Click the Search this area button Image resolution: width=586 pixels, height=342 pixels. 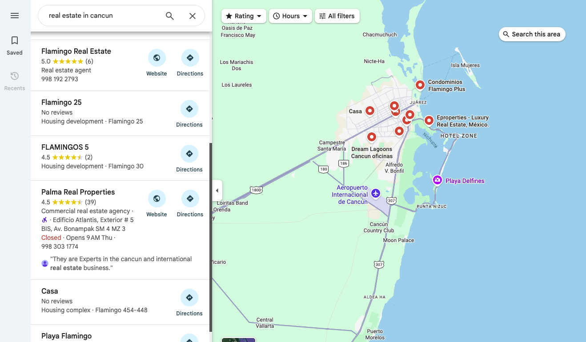pos(532,34)
